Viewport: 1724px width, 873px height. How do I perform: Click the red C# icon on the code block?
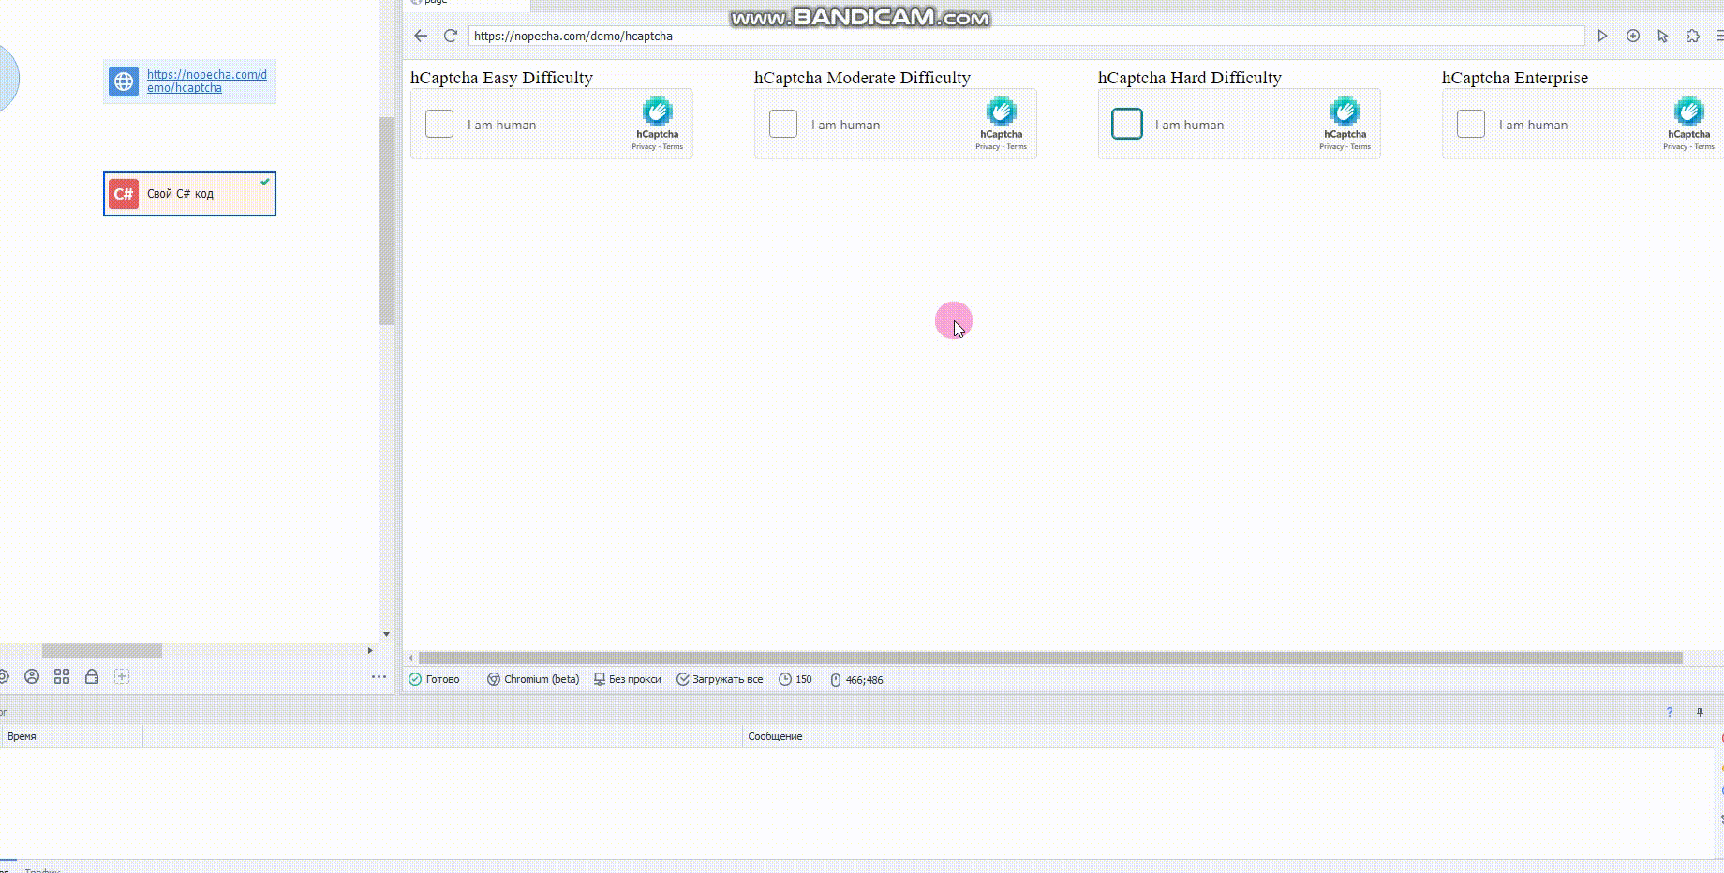coord(124,194)
